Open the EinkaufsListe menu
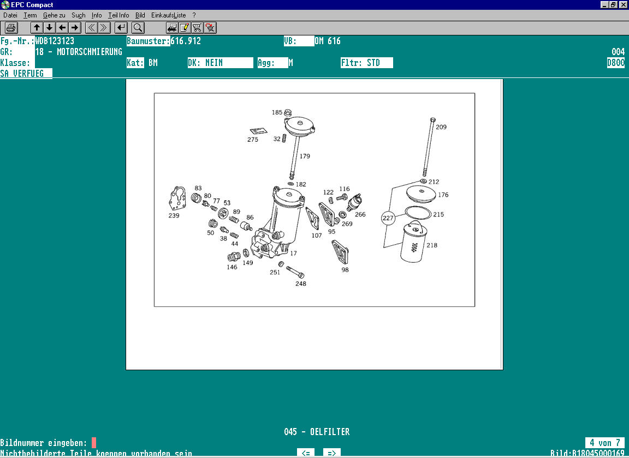The width and height of the screenshot is (629, 458). [168, 15]
